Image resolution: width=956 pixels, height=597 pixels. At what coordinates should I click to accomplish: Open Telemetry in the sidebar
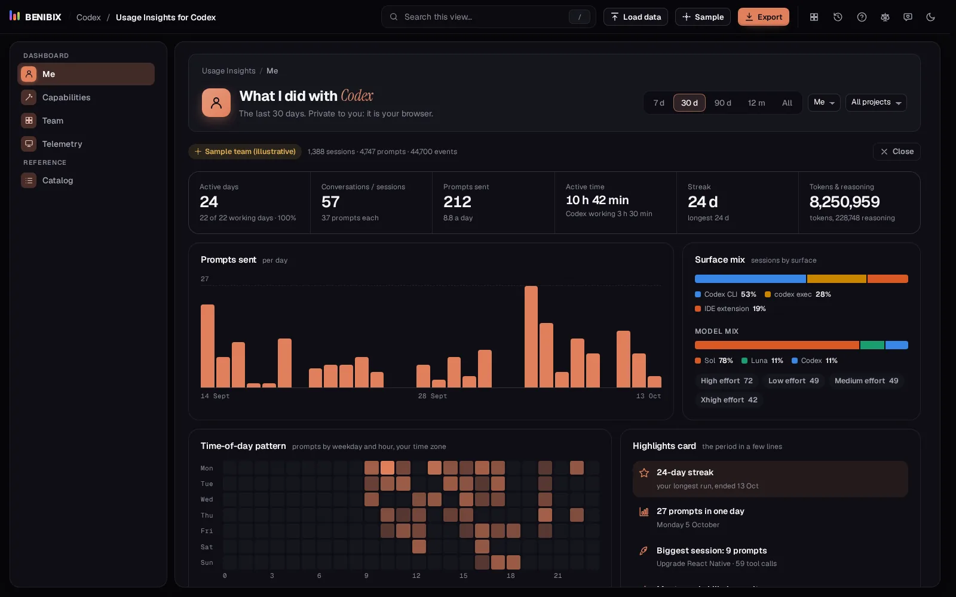86,144
